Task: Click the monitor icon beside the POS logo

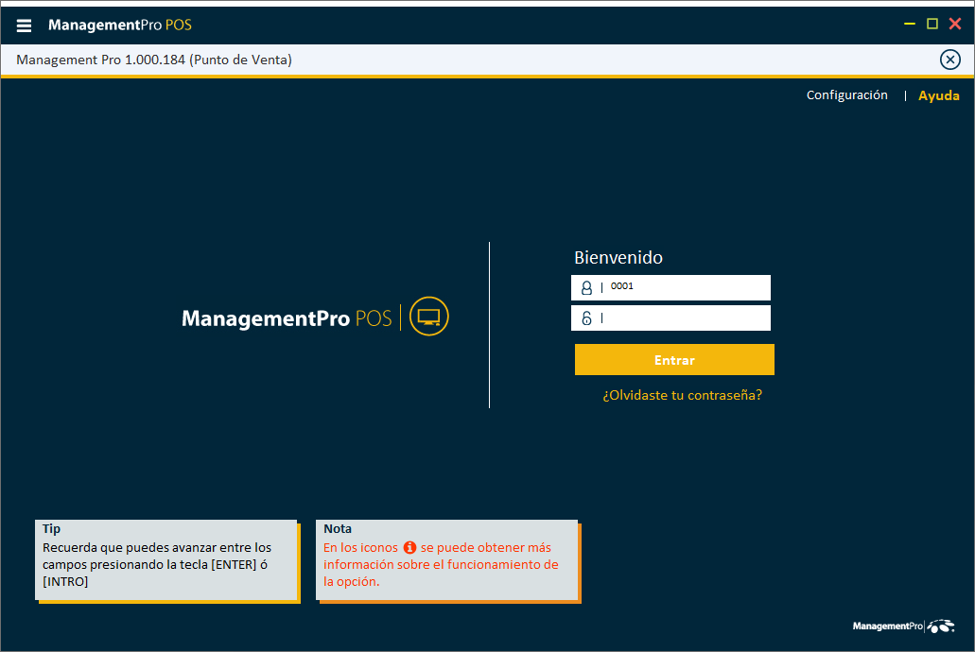Action: click(x=429, y=317)
